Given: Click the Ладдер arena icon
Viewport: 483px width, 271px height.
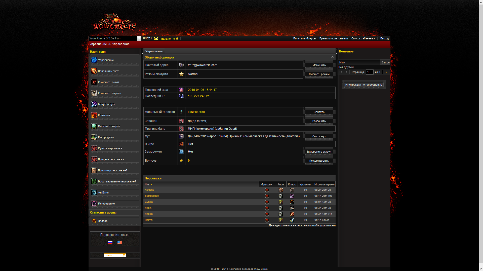Looking at the screenshot, I should [x=94, y=221].
